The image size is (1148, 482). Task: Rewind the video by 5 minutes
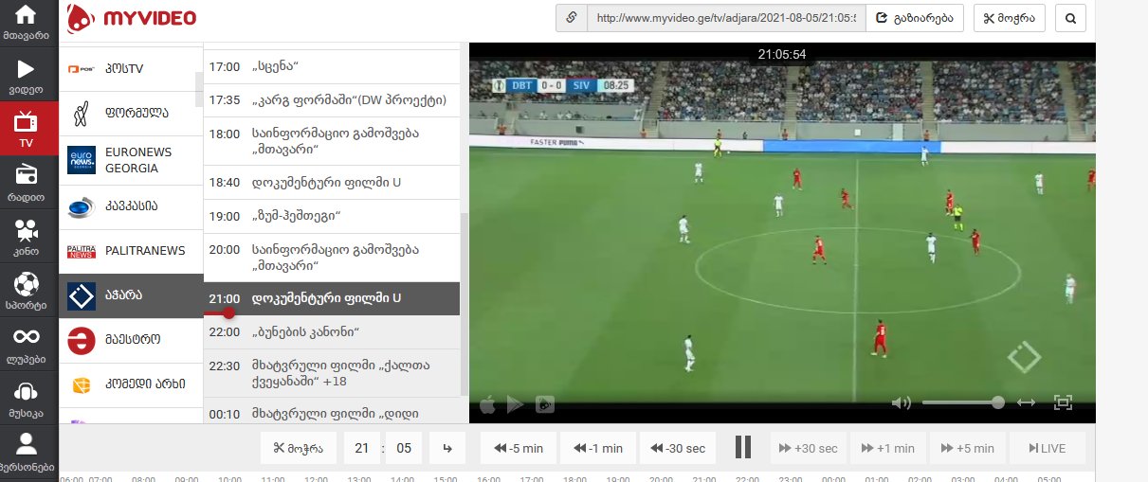[x=519, y=449]
